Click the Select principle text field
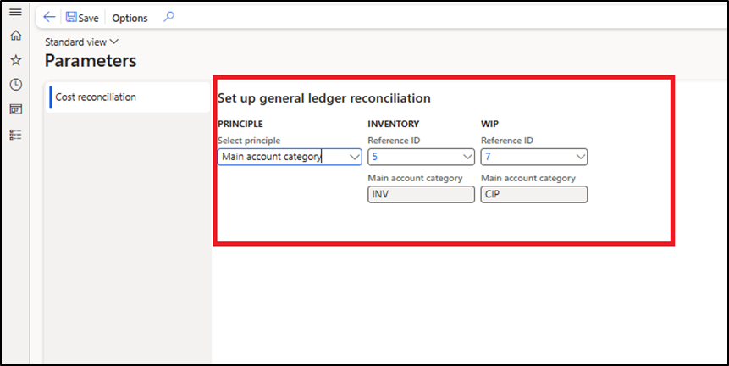 [279, 157]
